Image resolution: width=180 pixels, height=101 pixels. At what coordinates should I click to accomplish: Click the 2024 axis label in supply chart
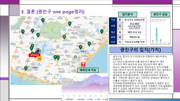tap(153, 43)
